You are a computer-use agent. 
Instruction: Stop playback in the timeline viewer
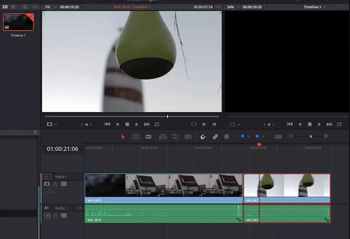pyautogui.click(x=309, y=124)
